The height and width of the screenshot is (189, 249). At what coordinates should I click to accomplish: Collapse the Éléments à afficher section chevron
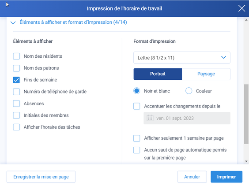[x=13, y=22]
